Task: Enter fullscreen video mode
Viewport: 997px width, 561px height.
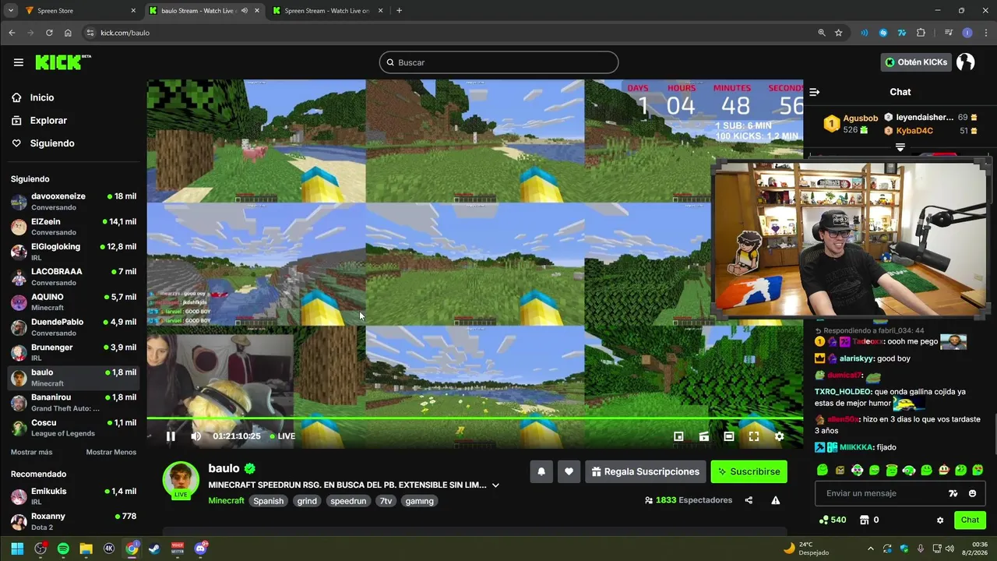Action: click(754, 436)
